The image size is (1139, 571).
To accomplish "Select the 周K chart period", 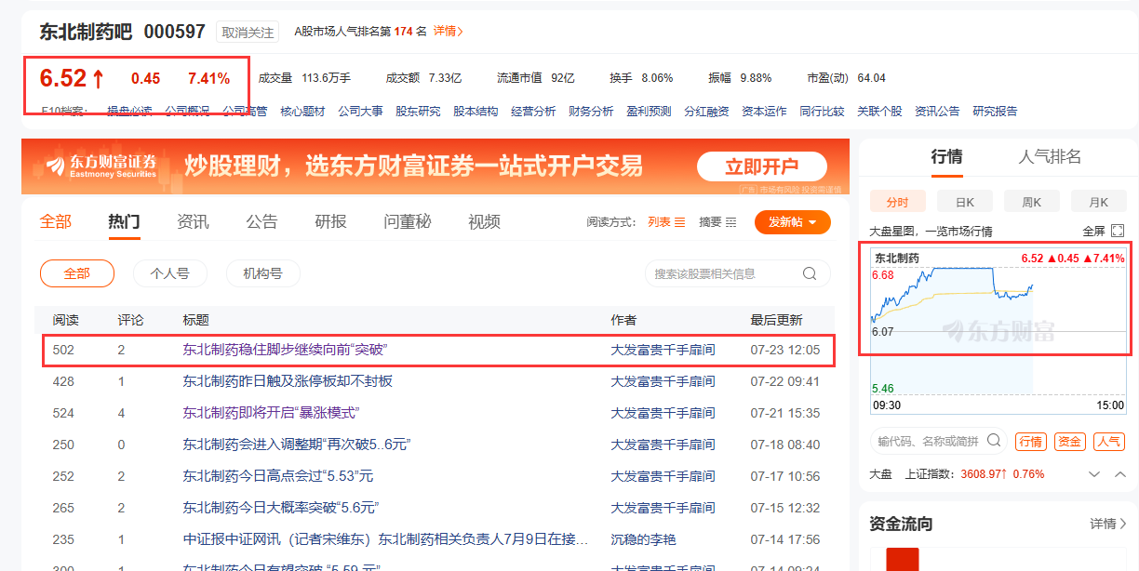I will [x=1031, y=201].
